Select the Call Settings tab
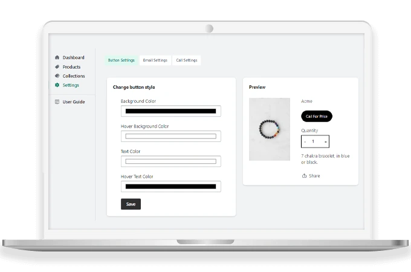This screenshot has height=272, width=411. 186,60
